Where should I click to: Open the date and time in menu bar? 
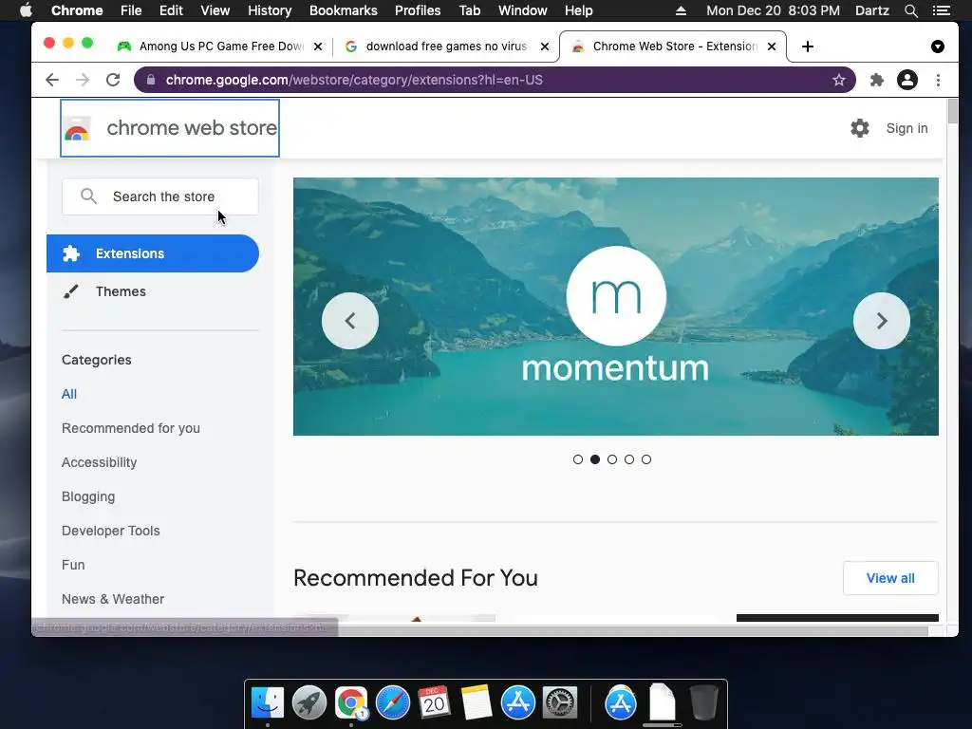pyautogui.click(x=773, y=10)
